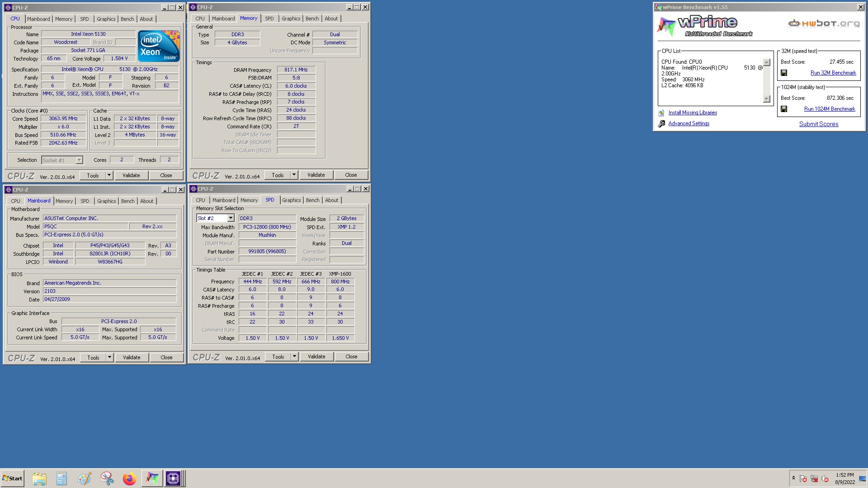This screenshot has height=488, width=868.
Task: Click the Part Number 991805 (996805) field
Action: coord(267,251)
